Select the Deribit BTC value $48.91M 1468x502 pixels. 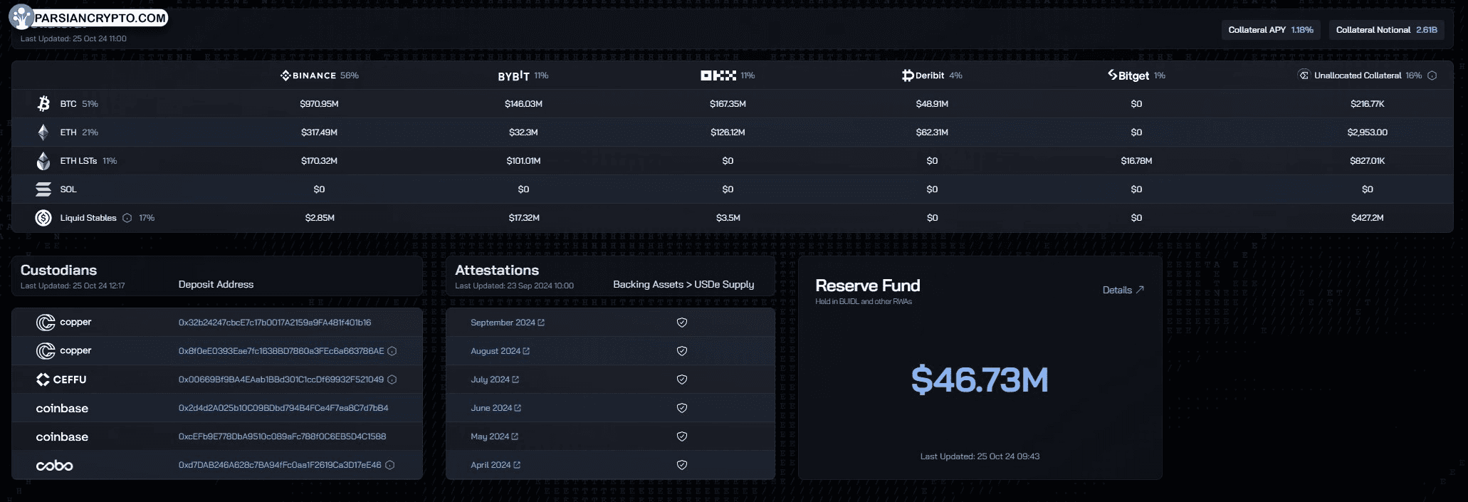(x=932, y=104)
